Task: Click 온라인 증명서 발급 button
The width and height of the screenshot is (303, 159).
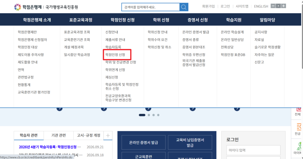Action: (144, 143)
